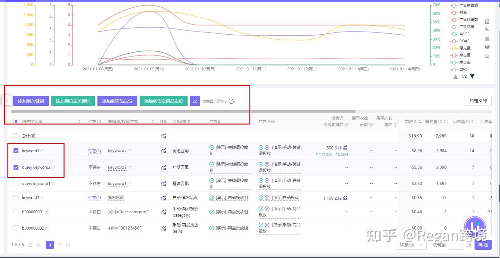Open trend icon beside 1,199,232 ranking
This screenshot has width=500, height=258.
(345, 198)
